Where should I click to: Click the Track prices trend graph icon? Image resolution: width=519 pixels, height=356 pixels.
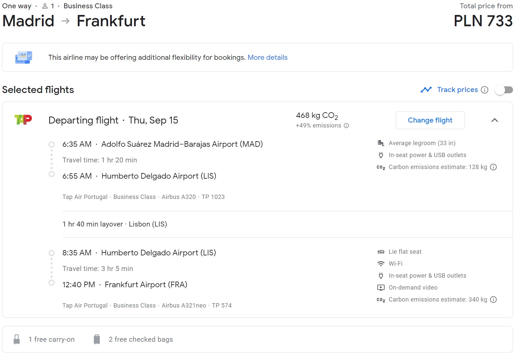(426, 90)
